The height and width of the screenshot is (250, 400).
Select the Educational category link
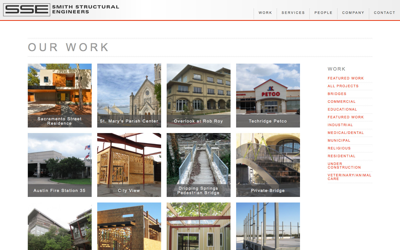[x=342, y=109]
